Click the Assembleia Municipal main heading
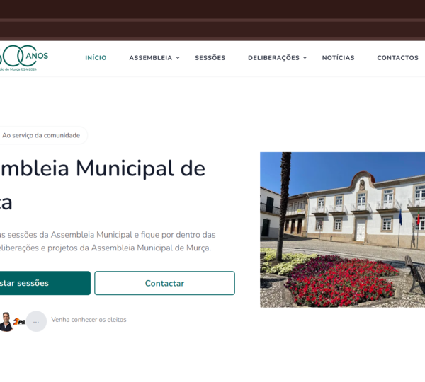This screenshot has height=382, width=425. (103, 170)
